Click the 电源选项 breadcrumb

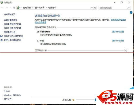click(52, 8)
